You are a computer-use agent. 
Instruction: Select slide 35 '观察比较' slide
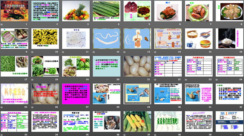pos(76,122)
